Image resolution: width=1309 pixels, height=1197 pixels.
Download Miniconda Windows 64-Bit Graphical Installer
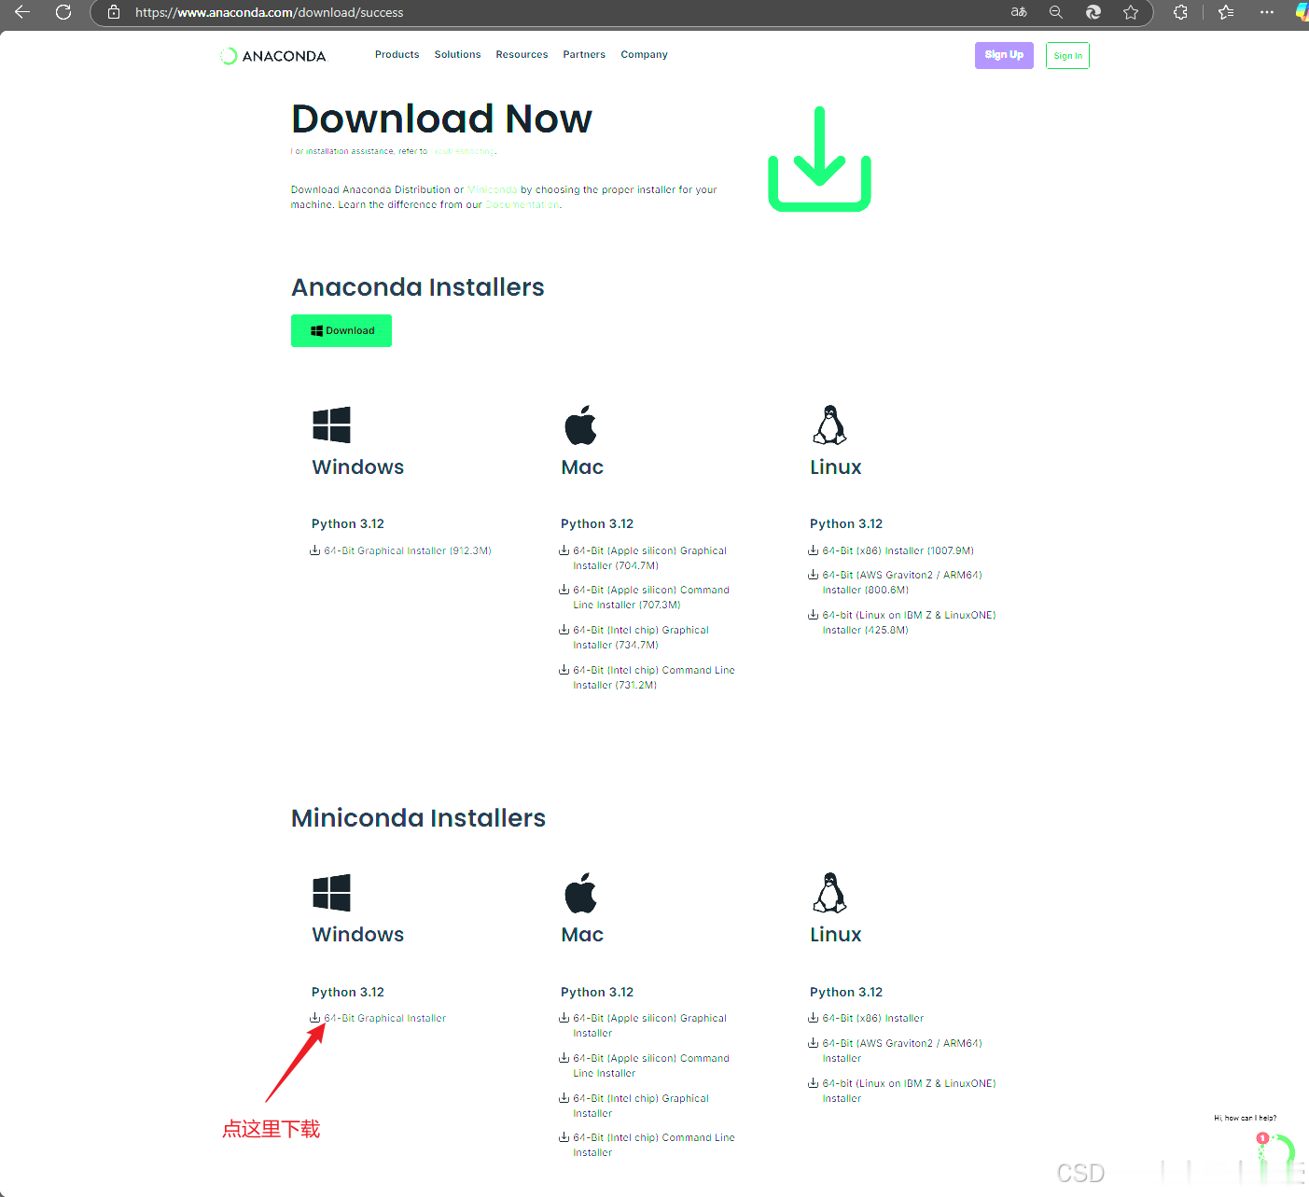(x=378, y=1018)
